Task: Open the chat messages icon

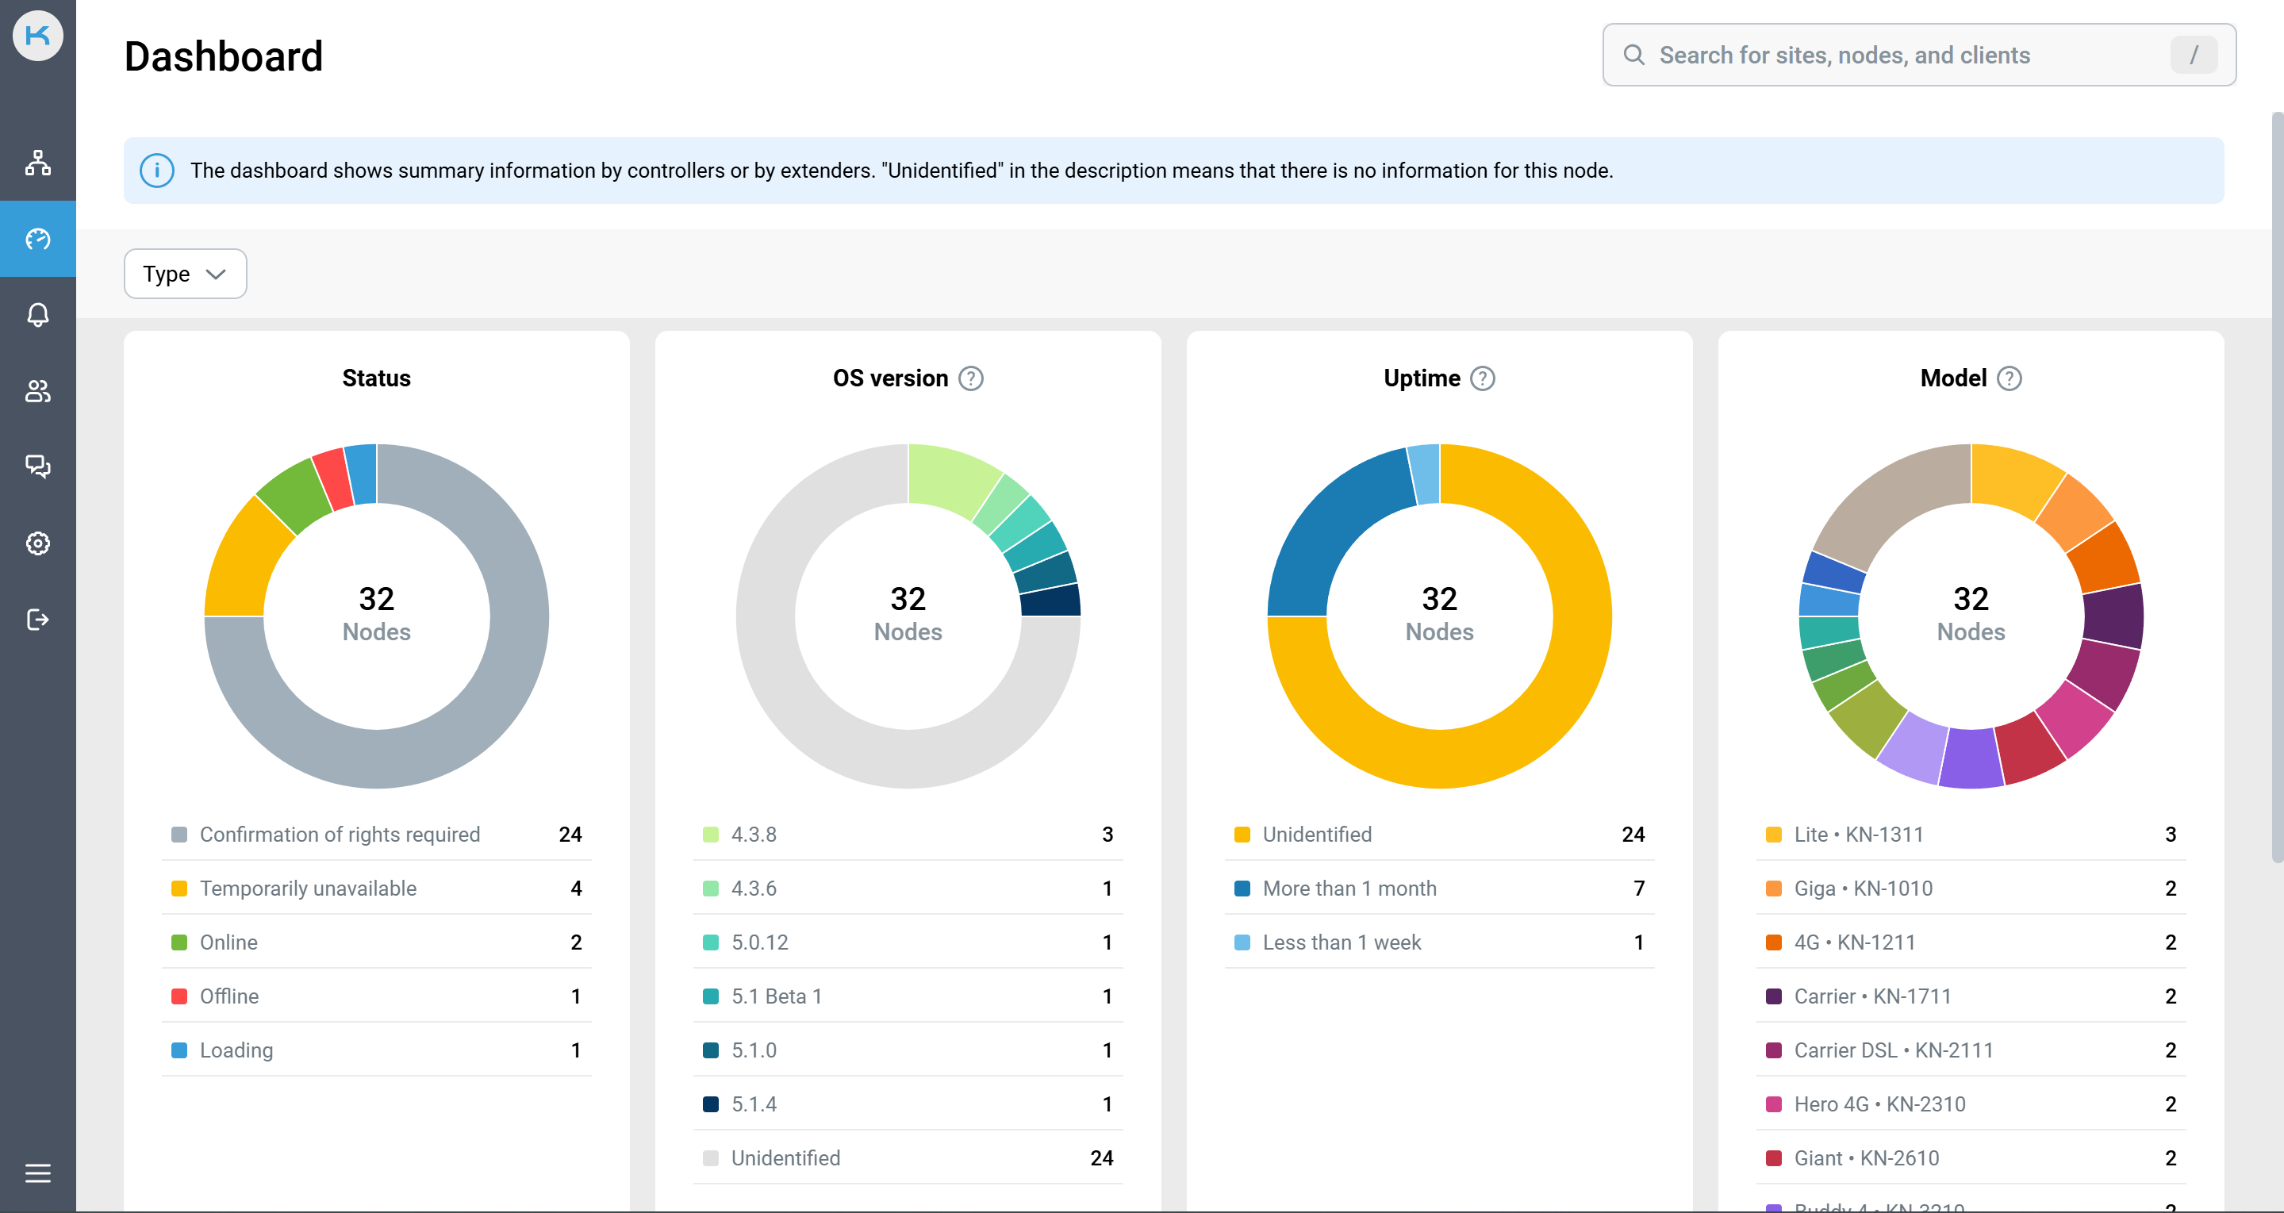Action: click(x=37, y=466)
